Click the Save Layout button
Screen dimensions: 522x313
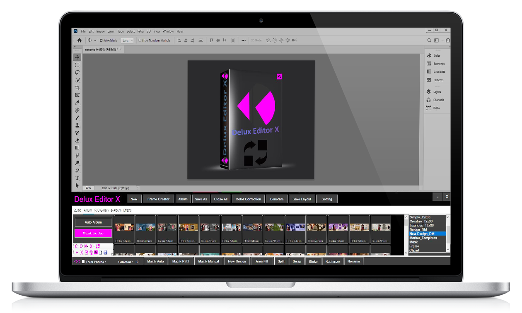302,199
